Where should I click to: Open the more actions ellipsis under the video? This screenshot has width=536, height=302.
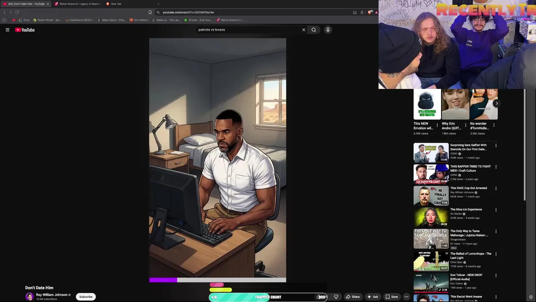(x=406, y=297)
